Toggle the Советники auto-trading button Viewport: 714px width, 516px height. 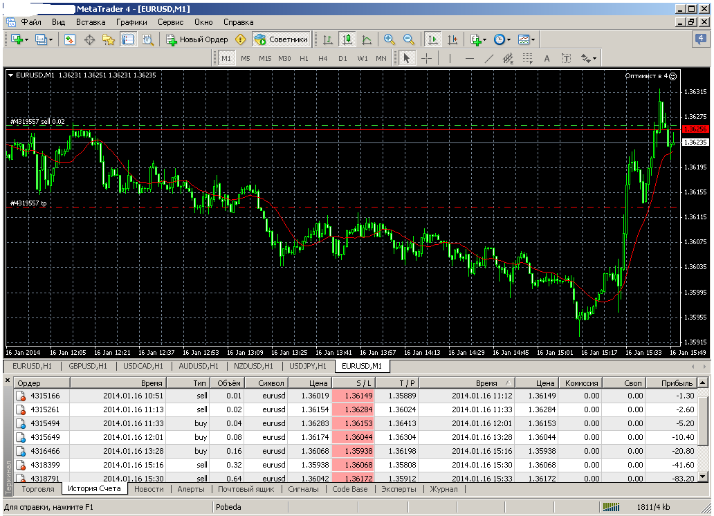pyautogui.click(x=282, y=39)
